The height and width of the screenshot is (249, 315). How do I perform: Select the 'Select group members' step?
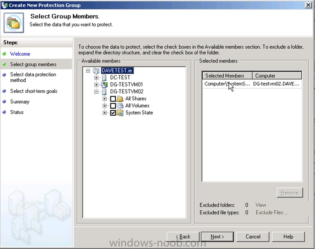[33, 64]
